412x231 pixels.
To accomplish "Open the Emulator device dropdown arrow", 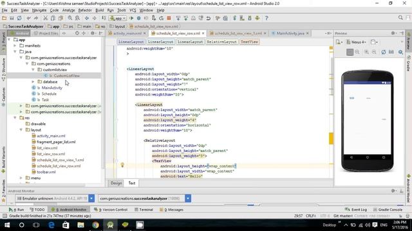I will click(91, 198).
